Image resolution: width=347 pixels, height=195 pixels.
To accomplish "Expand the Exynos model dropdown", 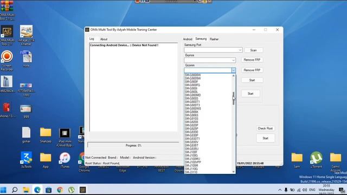I will point(210,60).
